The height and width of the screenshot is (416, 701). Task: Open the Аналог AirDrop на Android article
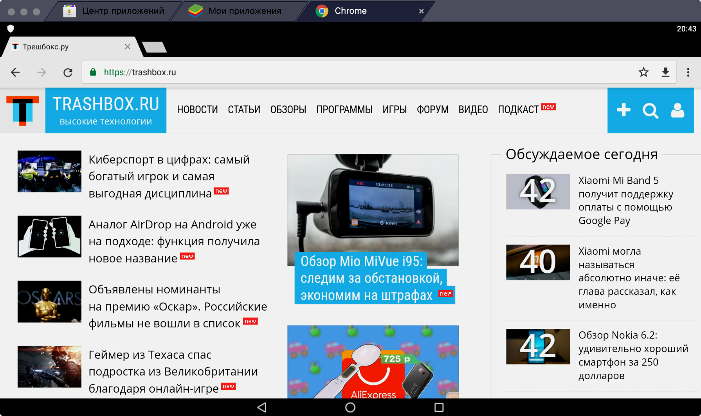click(x=174, y=241)
